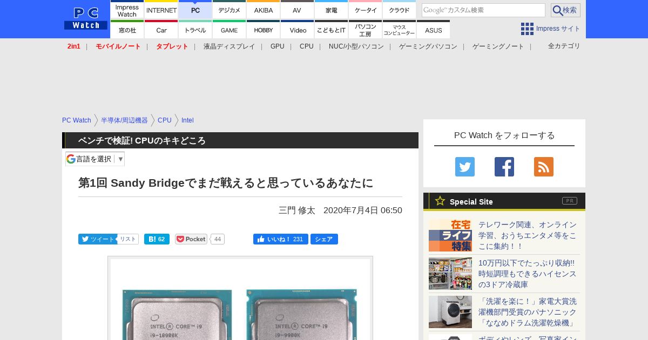Open the クラウド Watch tab

399,9
